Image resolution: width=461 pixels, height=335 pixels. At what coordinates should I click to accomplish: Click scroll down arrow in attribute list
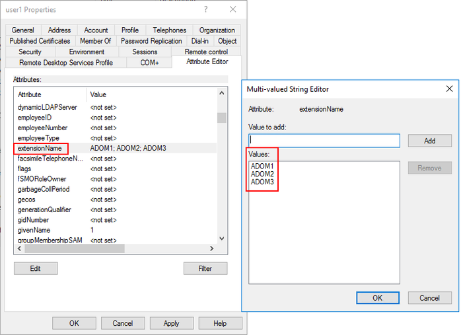(222, 239)
